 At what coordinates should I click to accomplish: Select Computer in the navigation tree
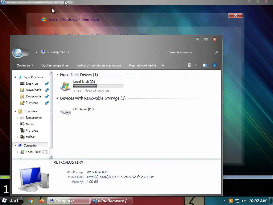(x=30, y=145)
